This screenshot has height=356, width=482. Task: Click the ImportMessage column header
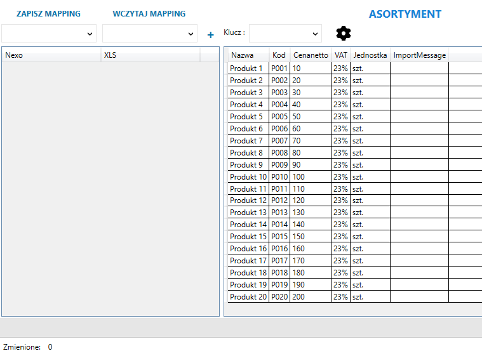click(419, 55)
